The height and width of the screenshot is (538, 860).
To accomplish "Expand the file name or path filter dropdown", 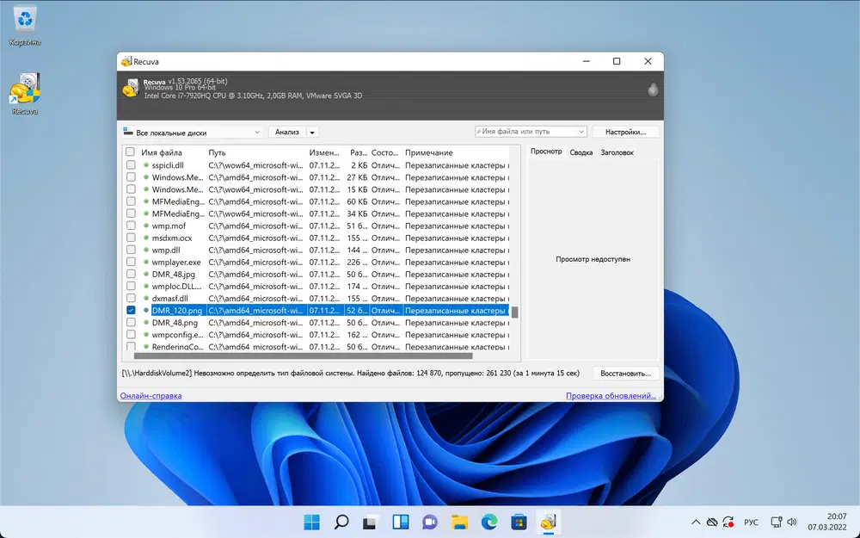I will click(581, 132).
